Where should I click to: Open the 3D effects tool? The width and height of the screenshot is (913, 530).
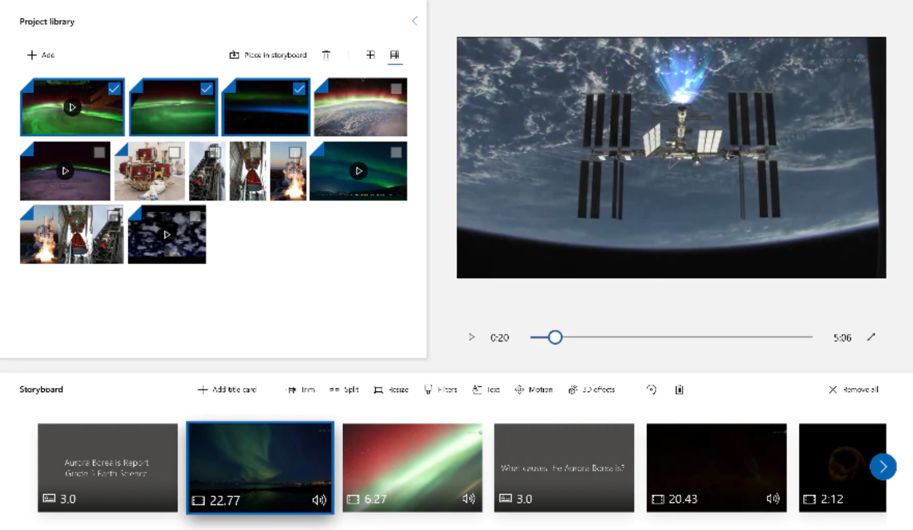[592, 390]
